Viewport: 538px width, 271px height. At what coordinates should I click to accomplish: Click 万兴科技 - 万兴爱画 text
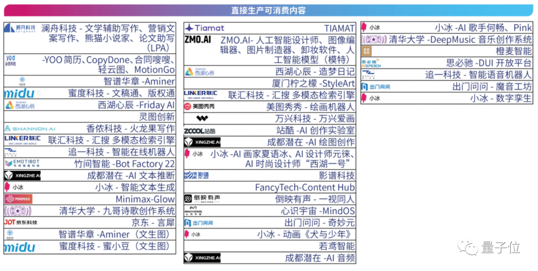click(x=315, y=118)
